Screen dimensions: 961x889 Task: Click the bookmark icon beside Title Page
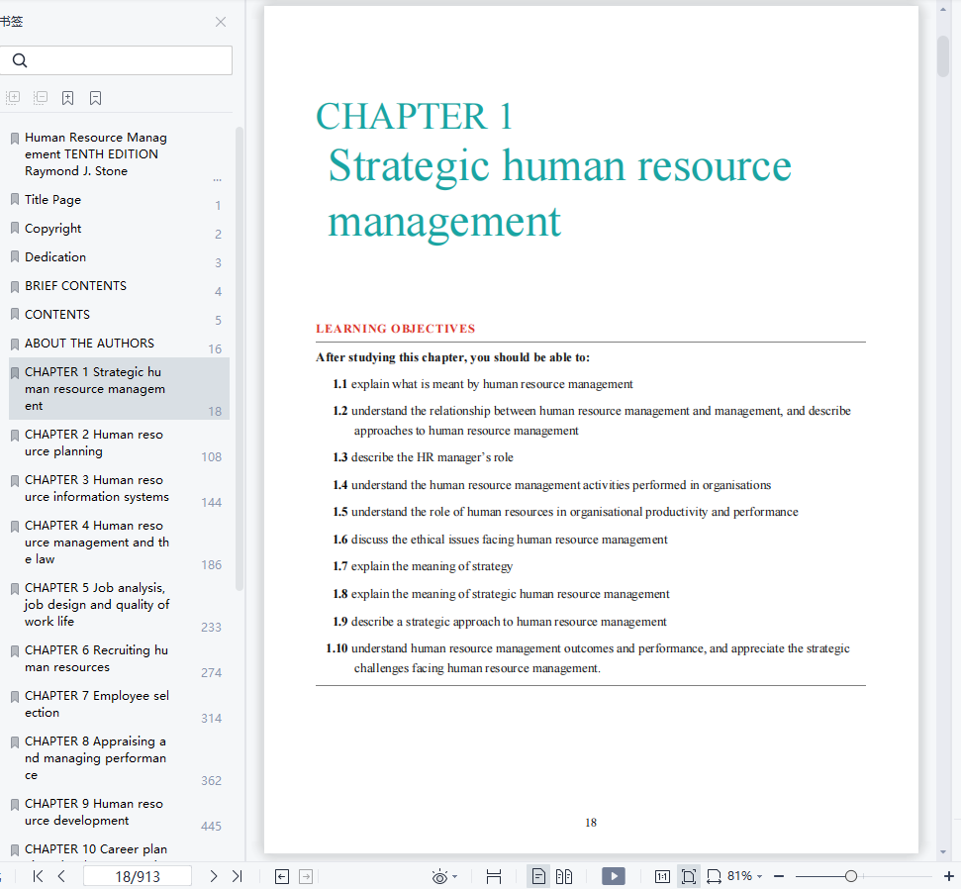pyautogui.click(x=15, y=199)
